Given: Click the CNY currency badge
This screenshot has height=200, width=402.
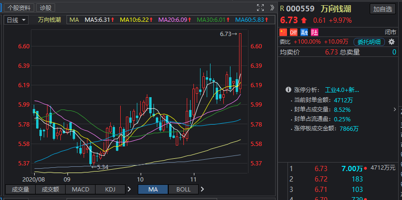Looking at the screenshot, I should [x=294, y=32].
